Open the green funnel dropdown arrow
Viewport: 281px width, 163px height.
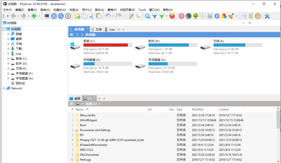tap(167, 16)
